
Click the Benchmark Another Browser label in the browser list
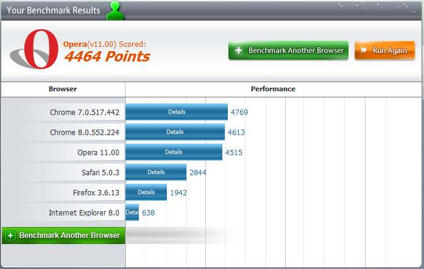69,236
